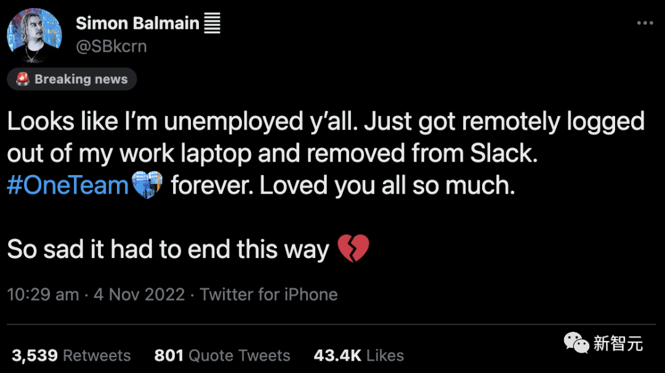
Task: Open Simon Balmain's profile avatar
Action: click(34, 36)
